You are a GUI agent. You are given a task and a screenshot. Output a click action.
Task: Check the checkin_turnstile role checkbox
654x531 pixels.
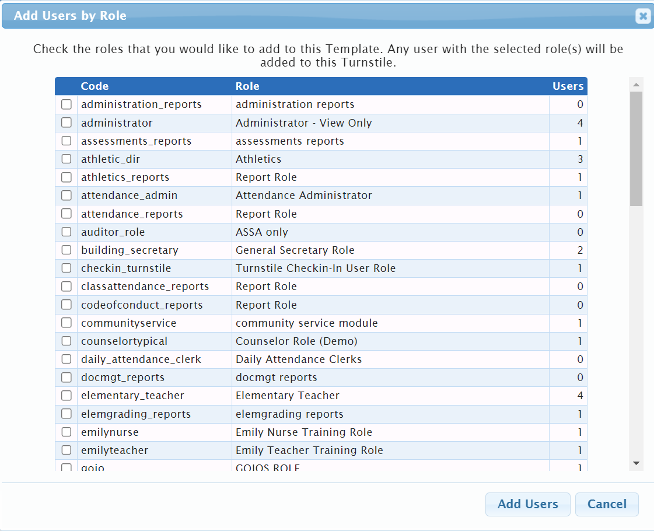[67, 268]
